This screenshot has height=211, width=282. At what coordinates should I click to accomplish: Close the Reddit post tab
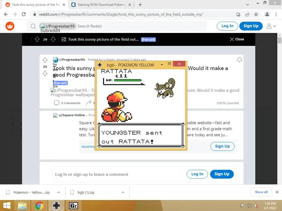pos(64,5)
